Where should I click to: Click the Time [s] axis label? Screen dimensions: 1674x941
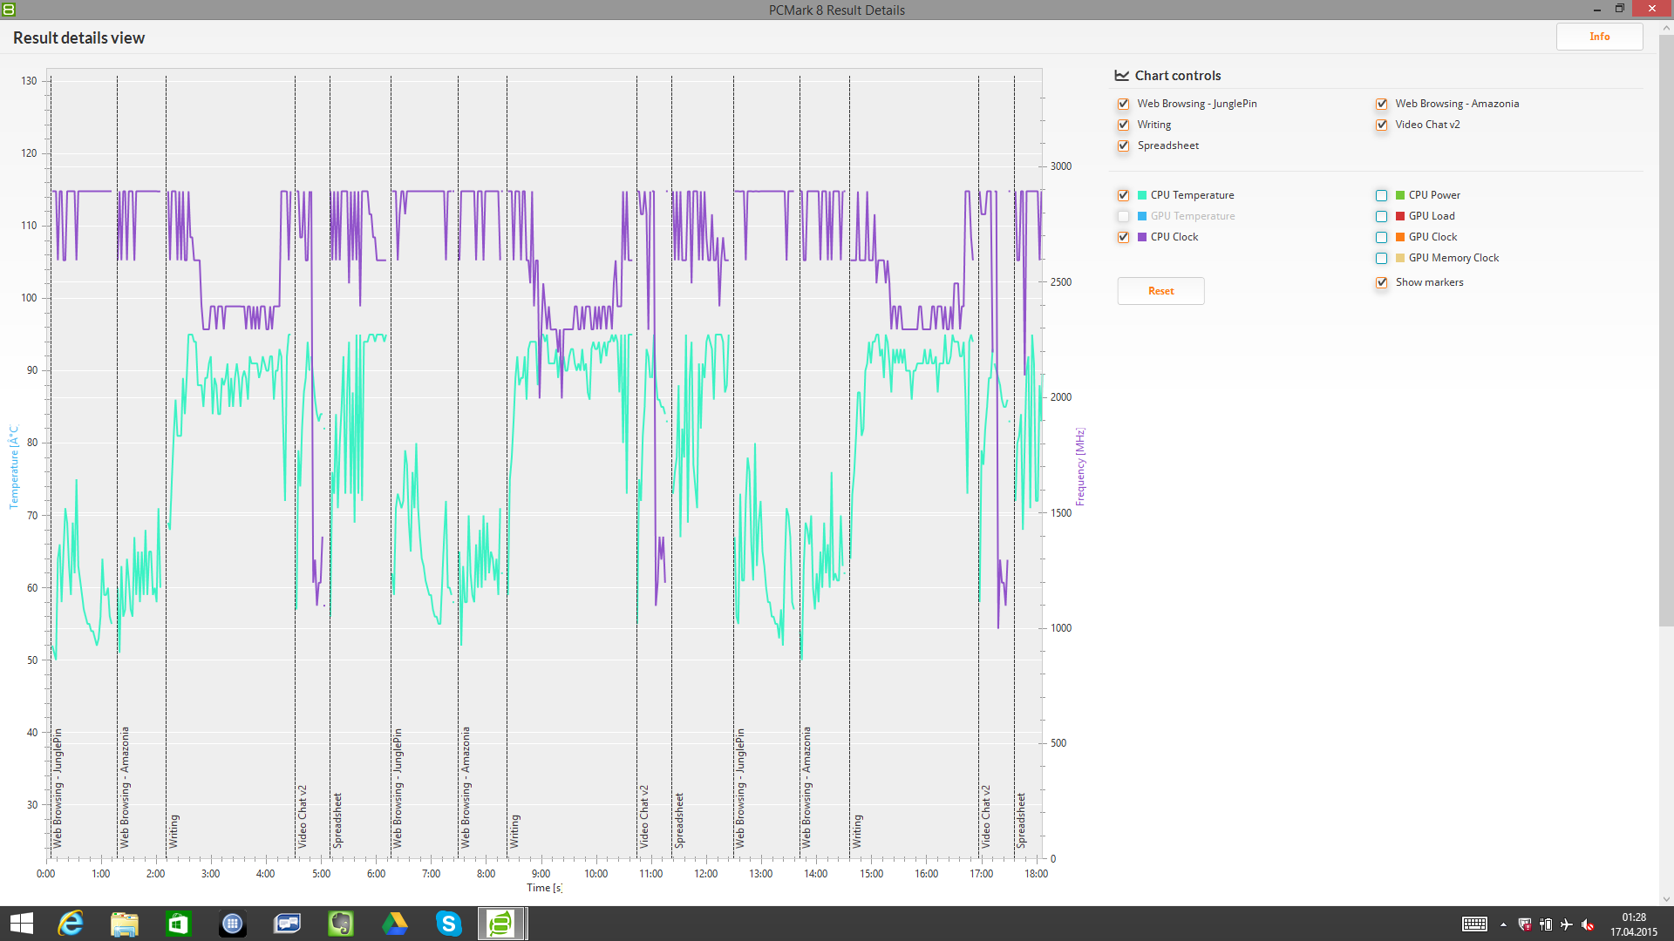(x=544, y=888)
